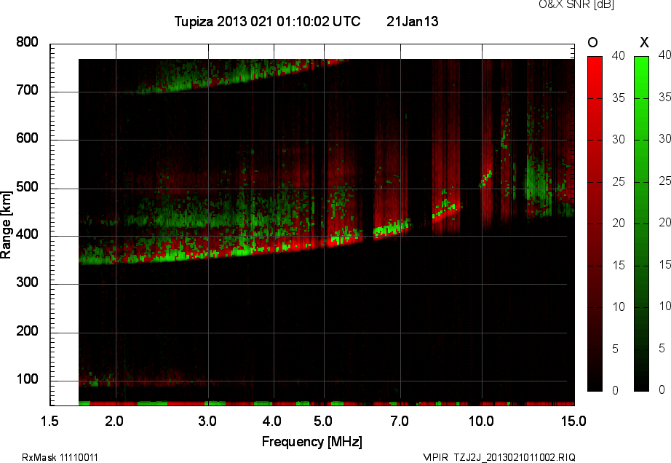
Task: Select the 'RxMask 11110011' footer text
Action: [60, 457]
